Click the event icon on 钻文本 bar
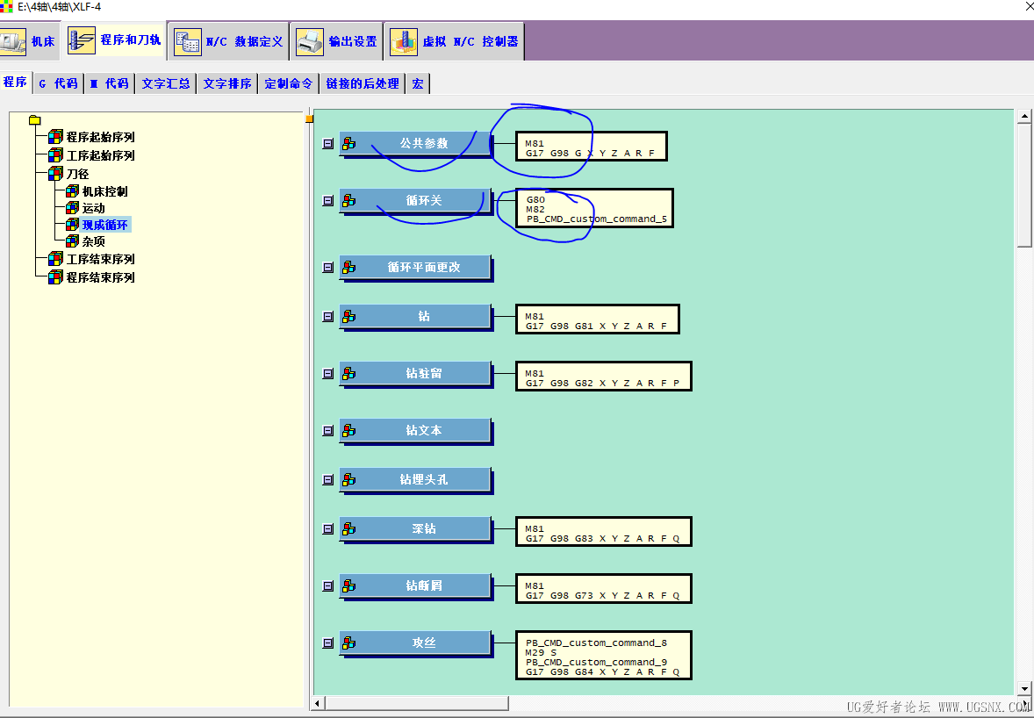Screen dimensions: 1034x718 point(348,430)
